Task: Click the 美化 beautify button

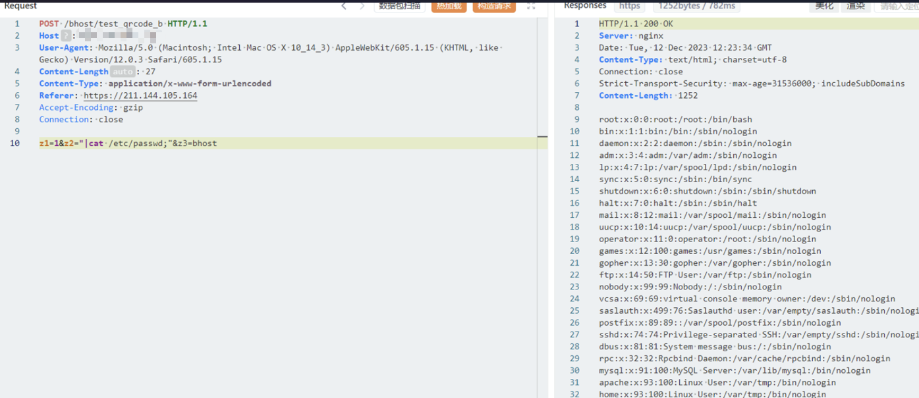Action: [824, 6]
